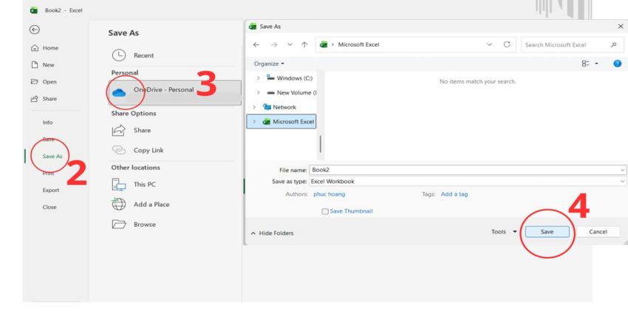Click the Cancel button
The image size is (628, 314).
click(598, 232)
